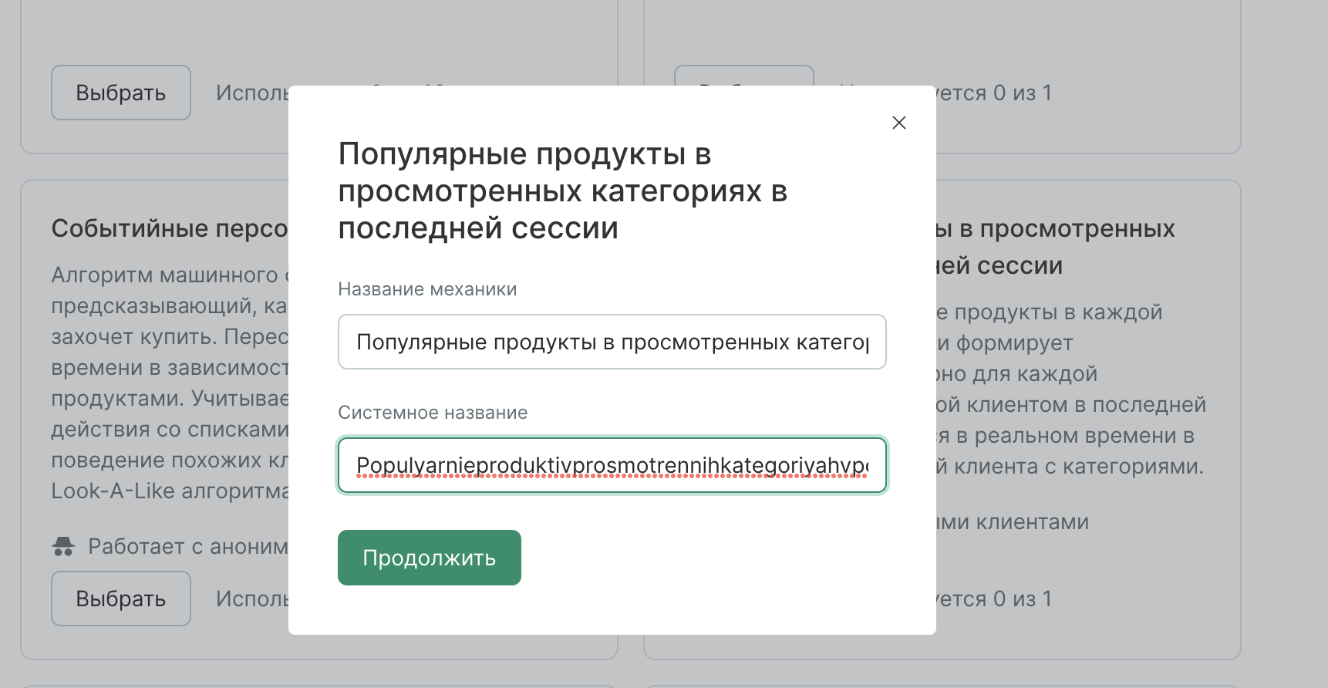Click the text Look-A-Like алгоритма

coord(170,491)
